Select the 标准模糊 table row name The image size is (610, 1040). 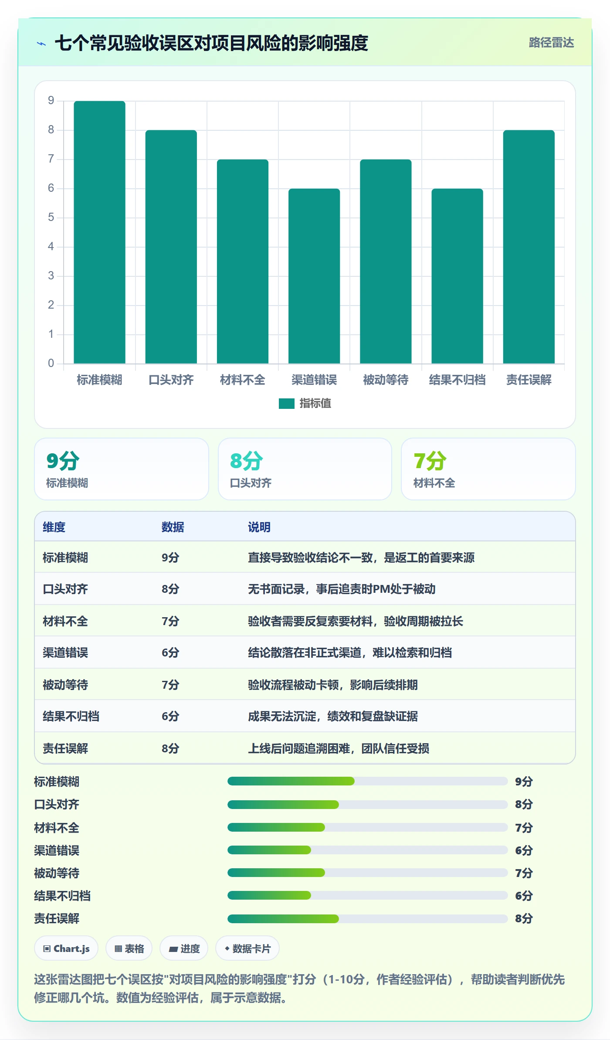click(x=65, y=557)
